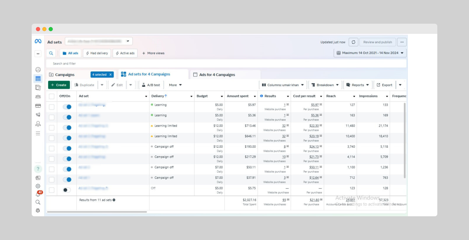Open Events Manager nodes icon in sidebar
Screen dimensions: 469x240
click(38, 124)
